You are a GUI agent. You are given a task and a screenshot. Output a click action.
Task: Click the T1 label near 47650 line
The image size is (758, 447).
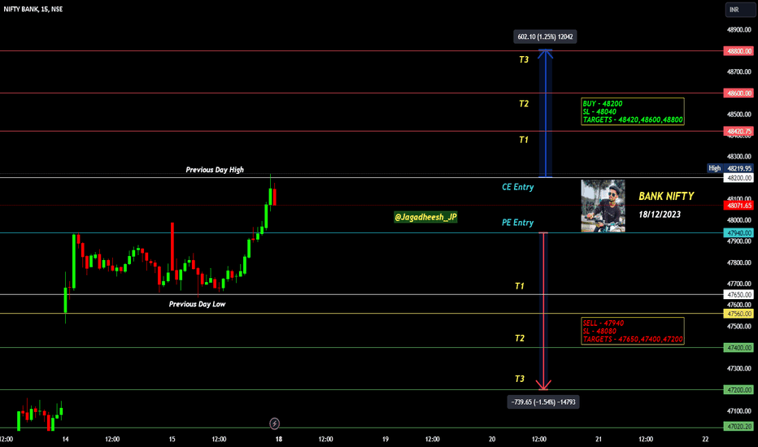click(519, 287)
